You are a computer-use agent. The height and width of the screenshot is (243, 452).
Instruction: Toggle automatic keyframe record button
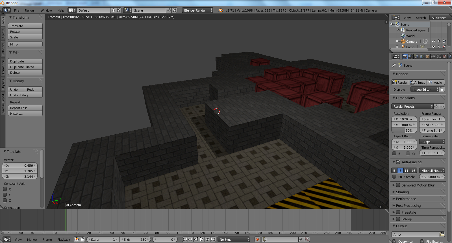click(257, 239)
